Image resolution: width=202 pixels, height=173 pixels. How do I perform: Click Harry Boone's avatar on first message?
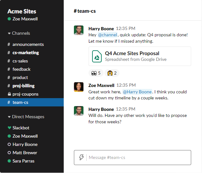tap(79, 30)
